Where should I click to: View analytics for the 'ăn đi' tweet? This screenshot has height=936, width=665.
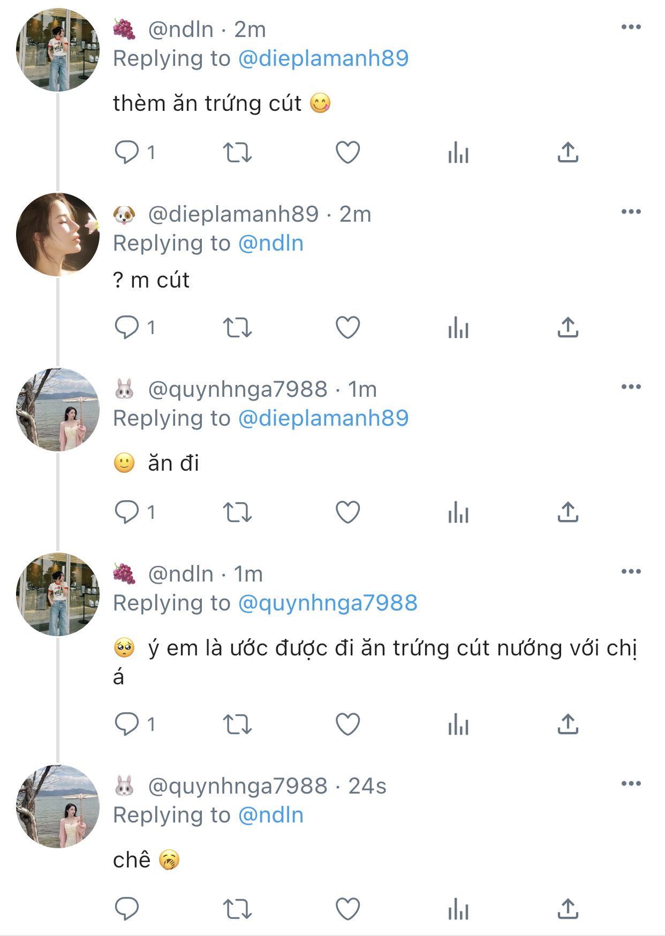[458, 512]
